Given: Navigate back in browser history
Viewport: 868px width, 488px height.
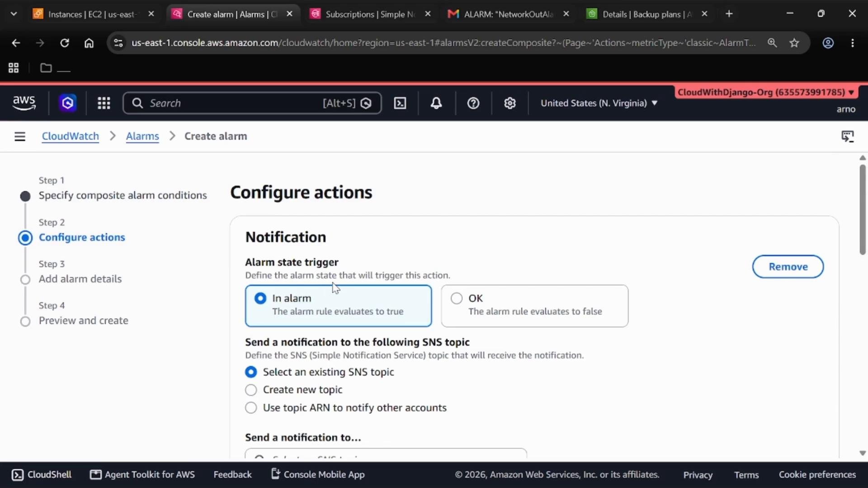Looking at the screenshot, I should [16, 43].
